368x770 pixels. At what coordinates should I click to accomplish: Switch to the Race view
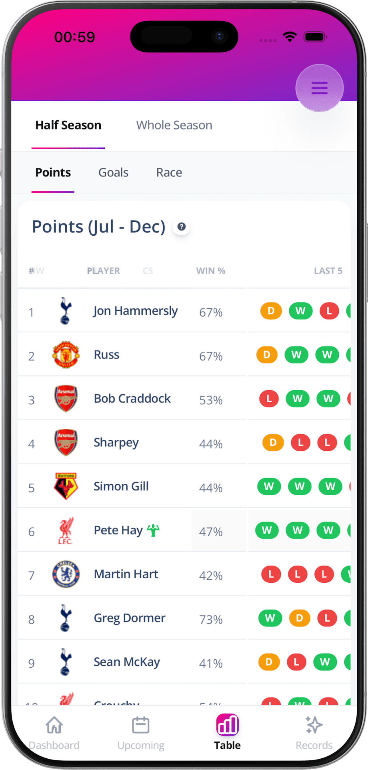(x=169, y=172)
